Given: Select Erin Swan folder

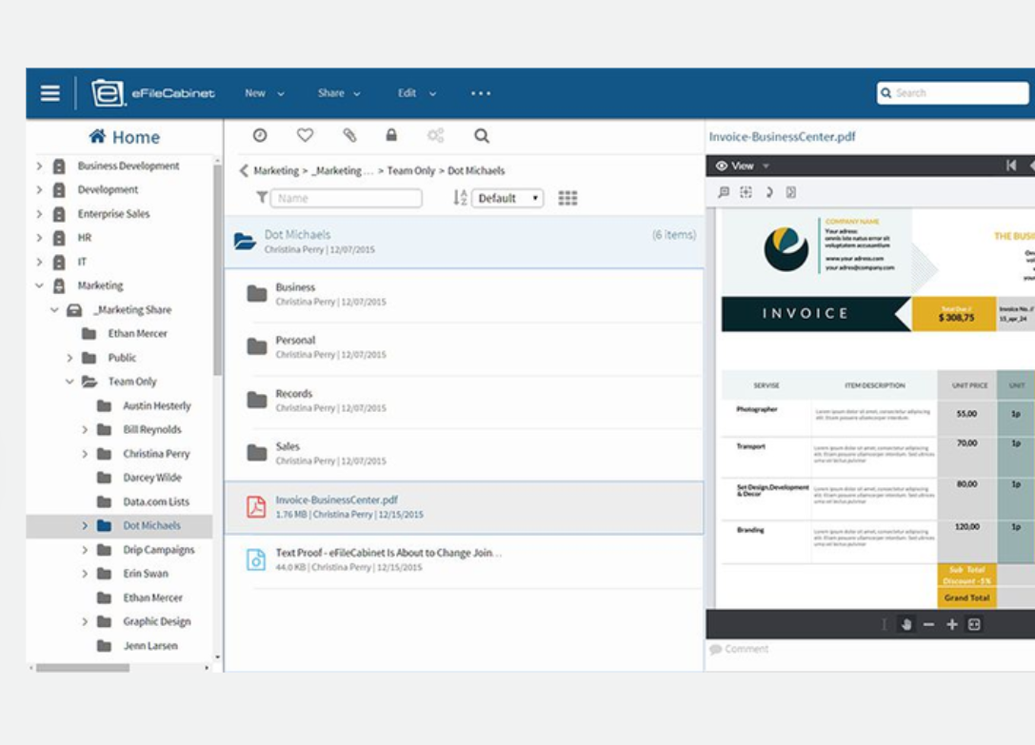Looking at the screenshot, I should coord(146,574).
